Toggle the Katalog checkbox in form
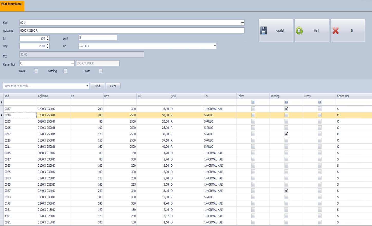 tap(65, 71)
